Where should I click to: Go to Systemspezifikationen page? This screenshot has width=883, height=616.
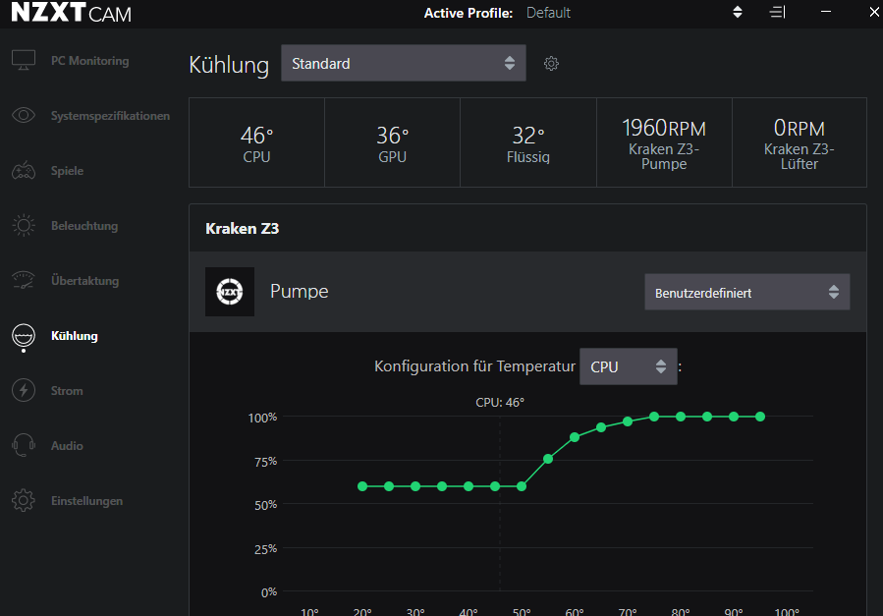pyautogui.click(x=110, y=116)
